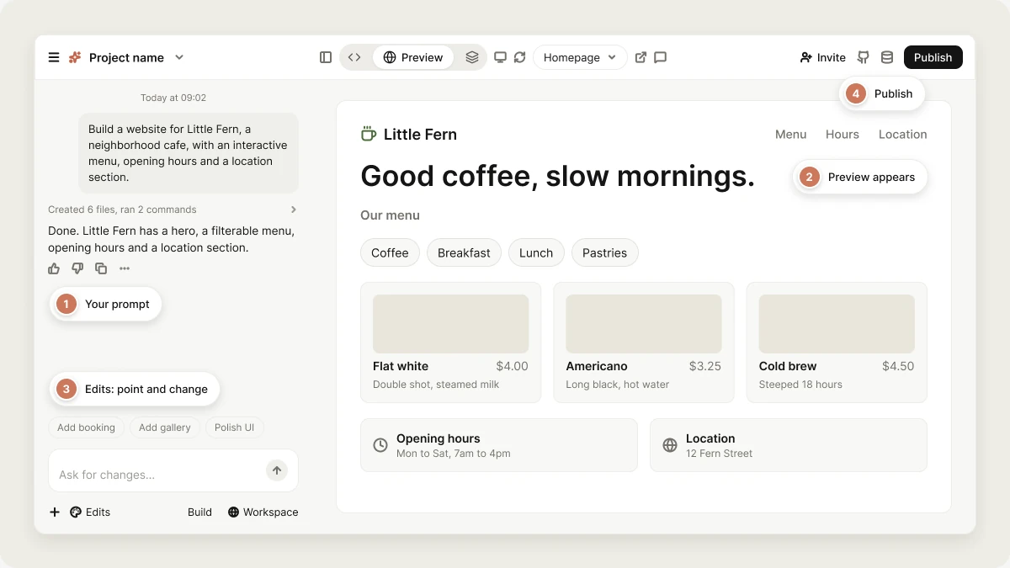The height and width of the screenshot is (568, 1010).
Task: Refresh the preview with the reload icon
Action: pyautogui.click(x=520, y=57)
